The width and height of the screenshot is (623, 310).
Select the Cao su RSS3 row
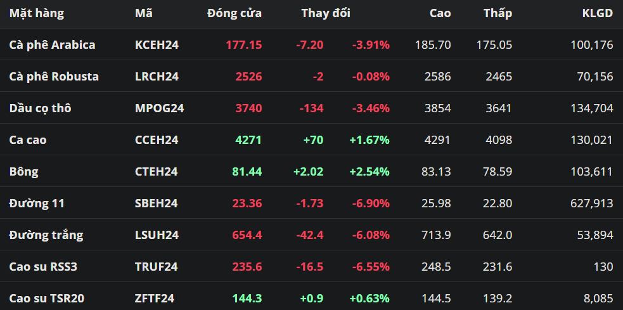click(x=43, y=266)
